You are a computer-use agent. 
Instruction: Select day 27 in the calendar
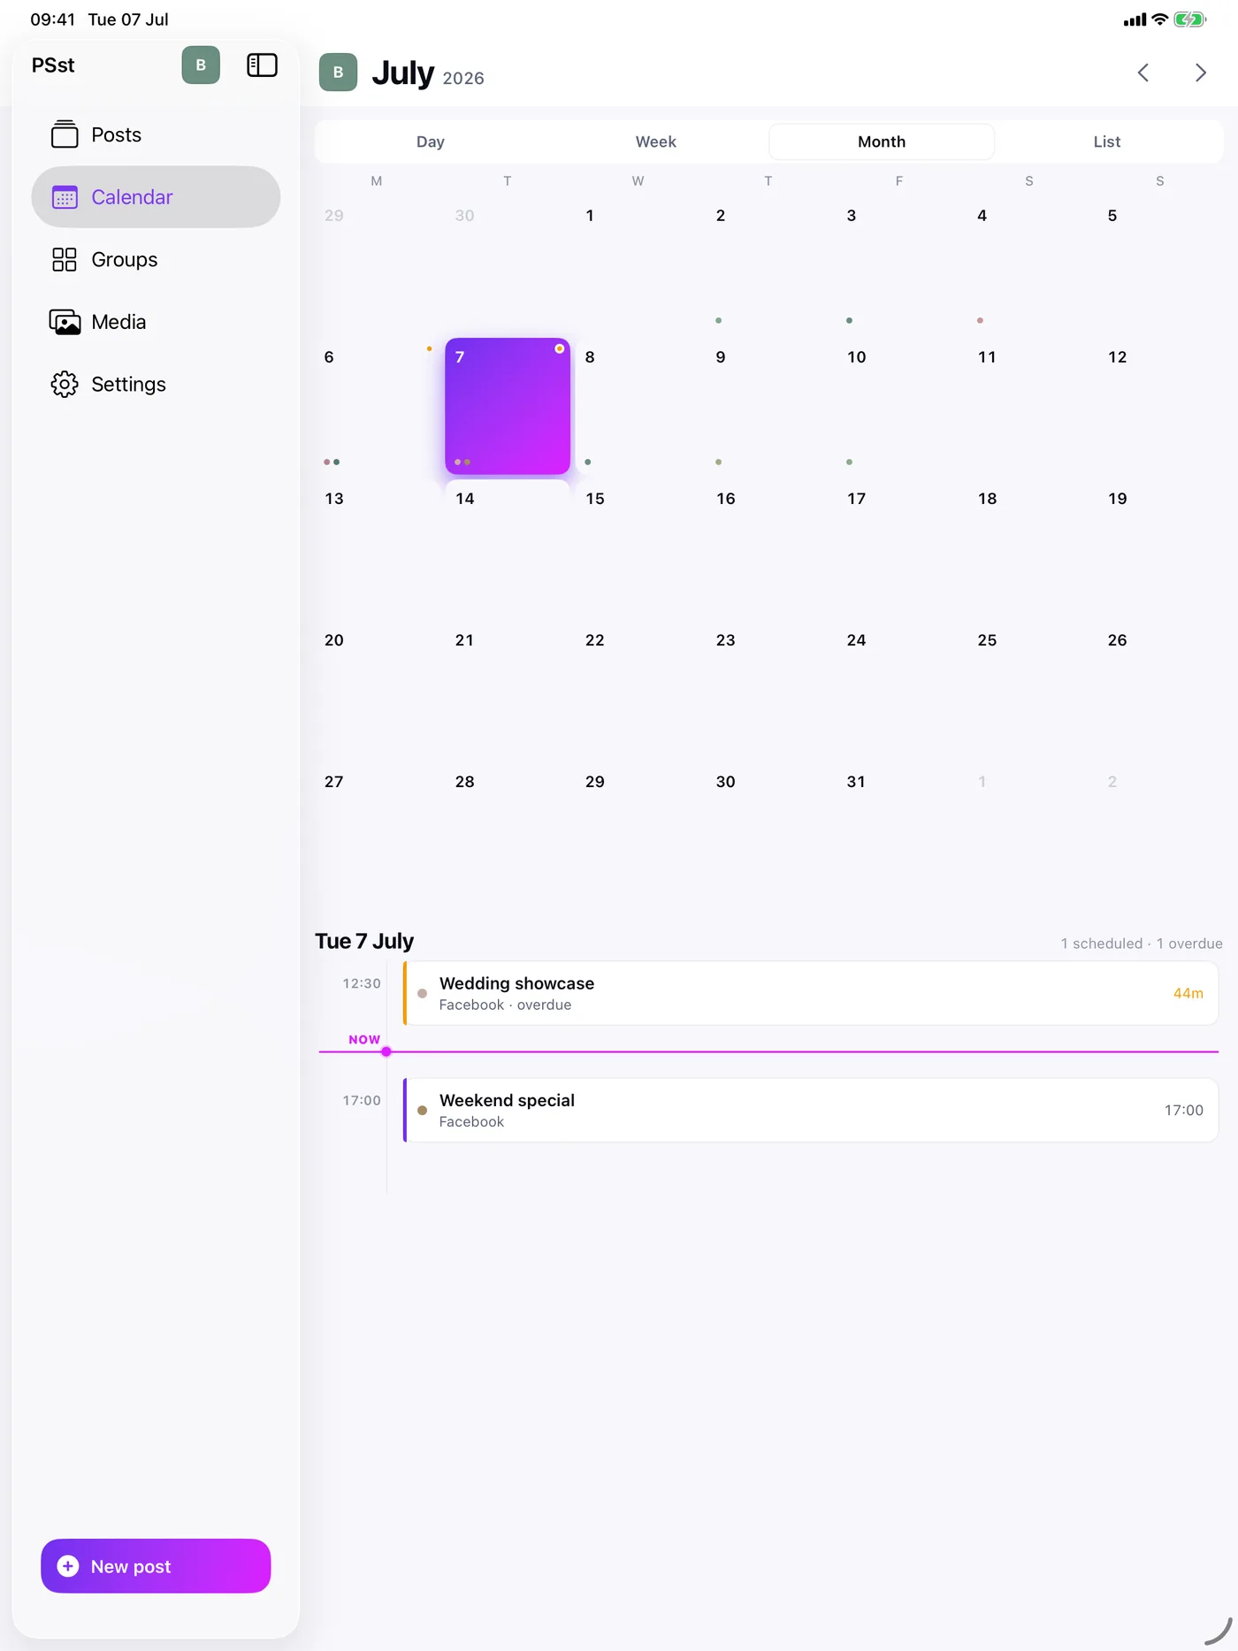click(x=377, y=831)
